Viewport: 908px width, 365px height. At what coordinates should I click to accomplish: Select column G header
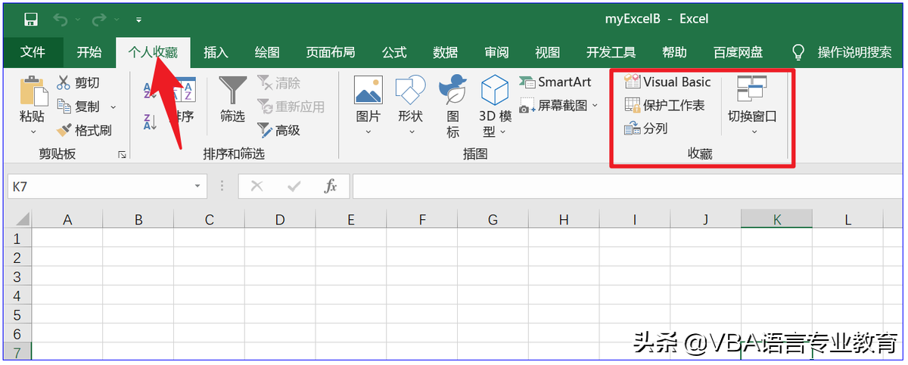[493, 220]
